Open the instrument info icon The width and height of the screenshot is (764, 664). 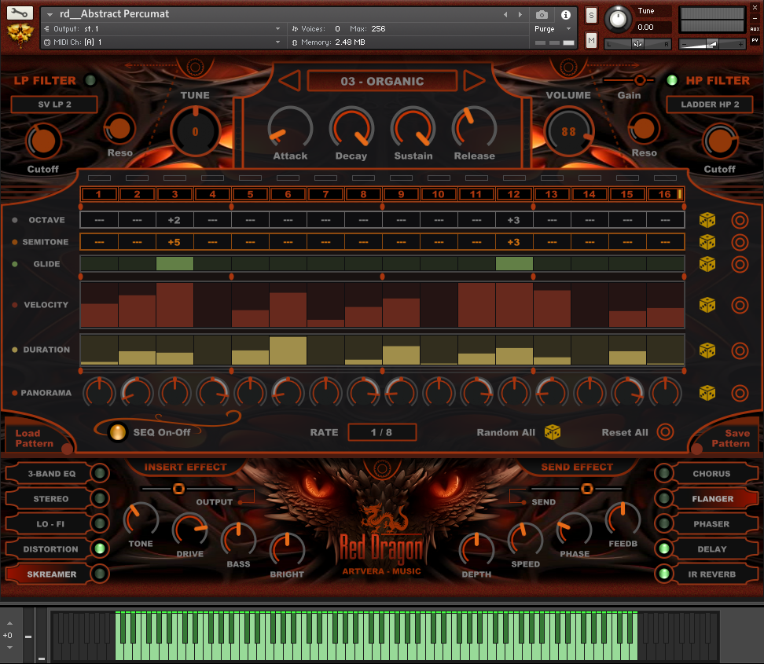(565, 15)
